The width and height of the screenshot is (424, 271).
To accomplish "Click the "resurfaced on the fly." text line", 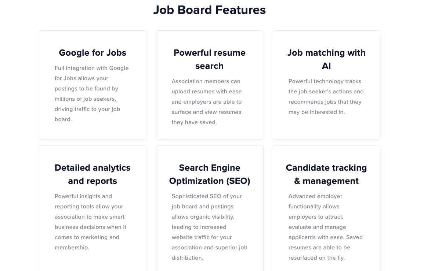I will (316, 258).
